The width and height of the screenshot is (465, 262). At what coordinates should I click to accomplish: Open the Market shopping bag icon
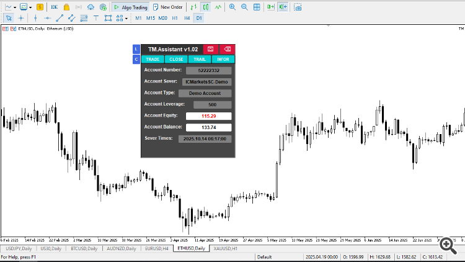click(x=66, y=7)
